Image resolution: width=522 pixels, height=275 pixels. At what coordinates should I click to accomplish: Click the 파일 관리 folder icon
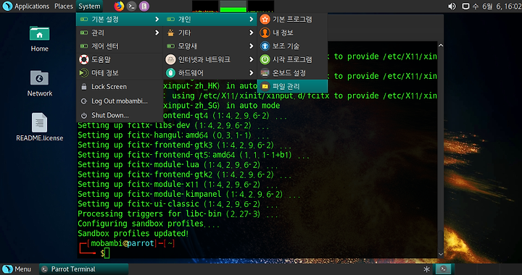[x=265, y=86]
